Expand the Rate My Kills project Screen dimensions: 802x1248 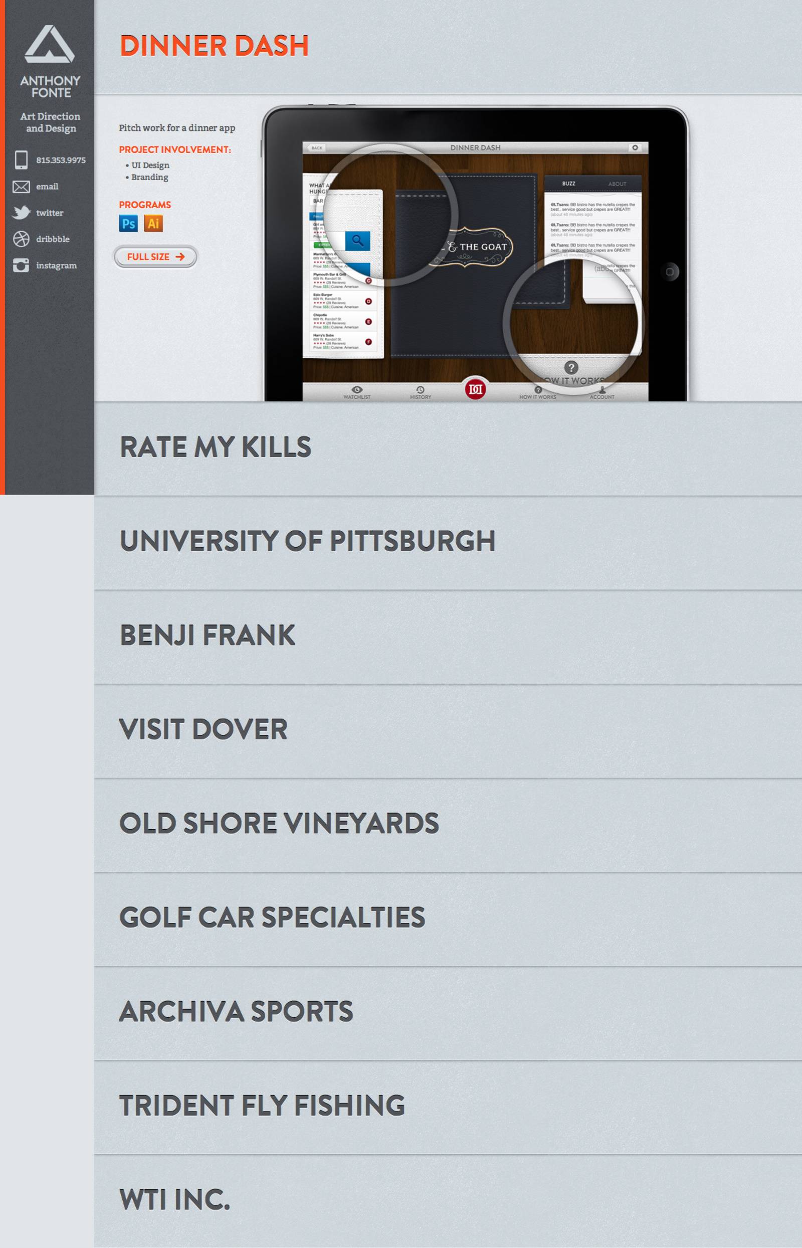tap(215, 447)
